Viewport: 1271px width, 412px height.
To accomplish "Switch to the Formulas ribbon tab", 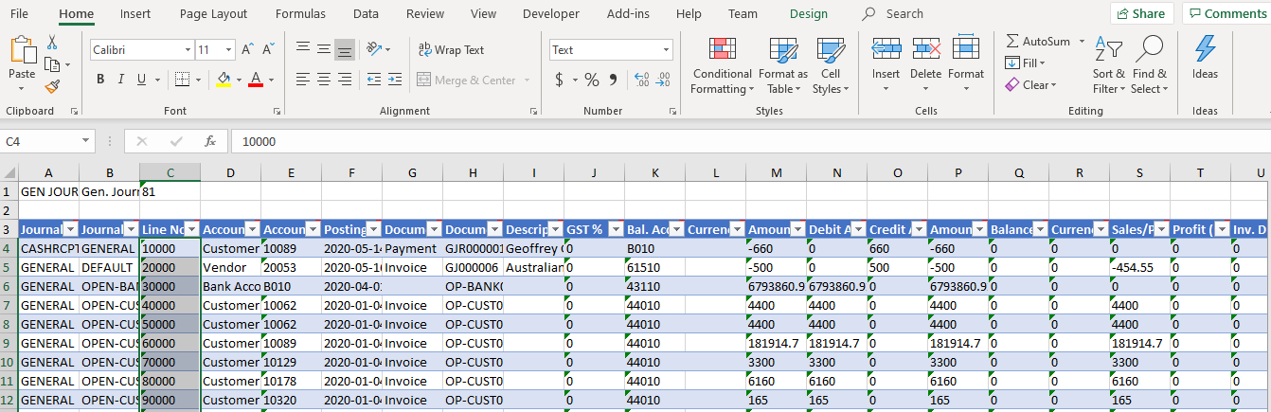I will [300, 13].
